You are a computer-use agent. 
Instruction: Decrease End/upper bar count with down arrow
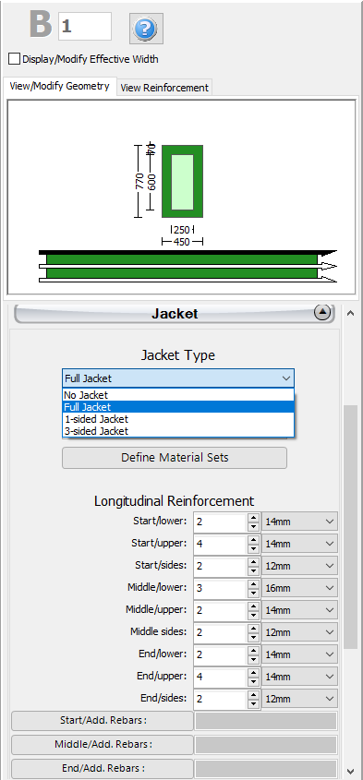[253, 681]
